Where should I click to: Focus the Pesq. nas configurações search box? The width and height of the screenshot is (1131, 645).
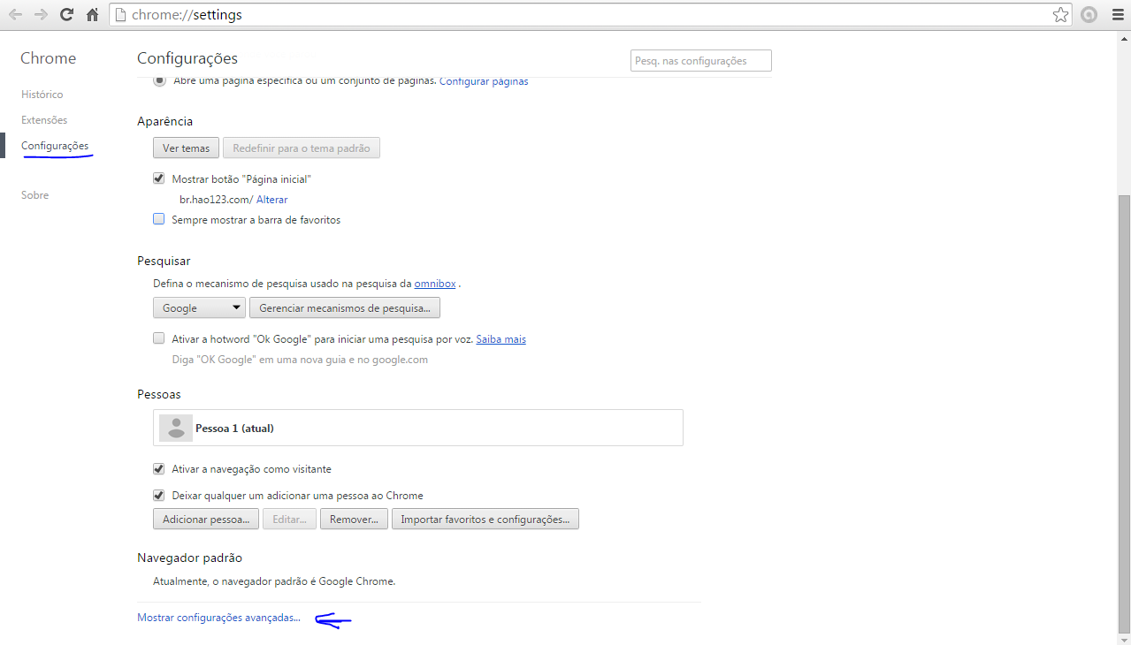pos(701,61)
